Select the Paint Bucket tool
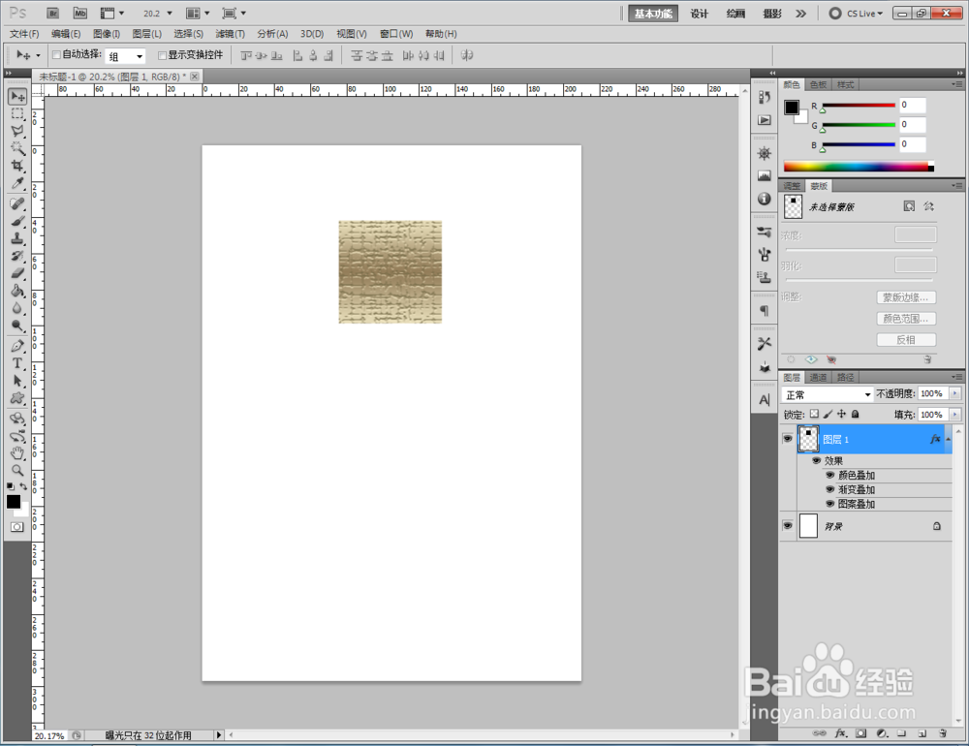Screen dimensions: 969x746 click(17, 291)
